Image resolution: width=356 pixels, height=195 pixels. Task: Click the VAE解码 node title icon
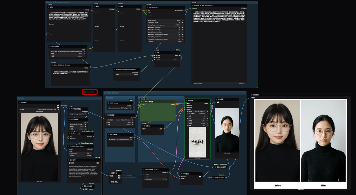pos(182,174)
